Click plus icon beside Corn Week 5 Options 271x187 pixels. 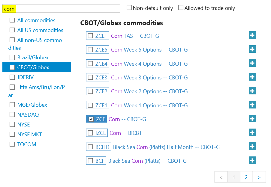tap(252, 49)
